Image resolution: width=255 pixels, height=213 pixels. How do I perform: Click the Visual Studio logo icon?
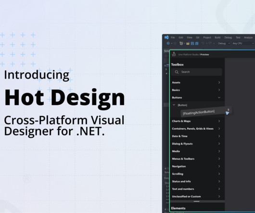coord(166,38)
